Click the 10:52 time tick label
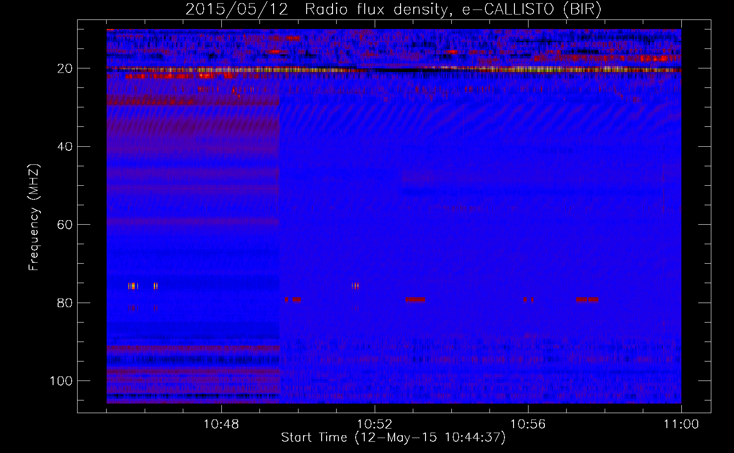The height and width of the screenshot is (453, 734). pos(375,424)
